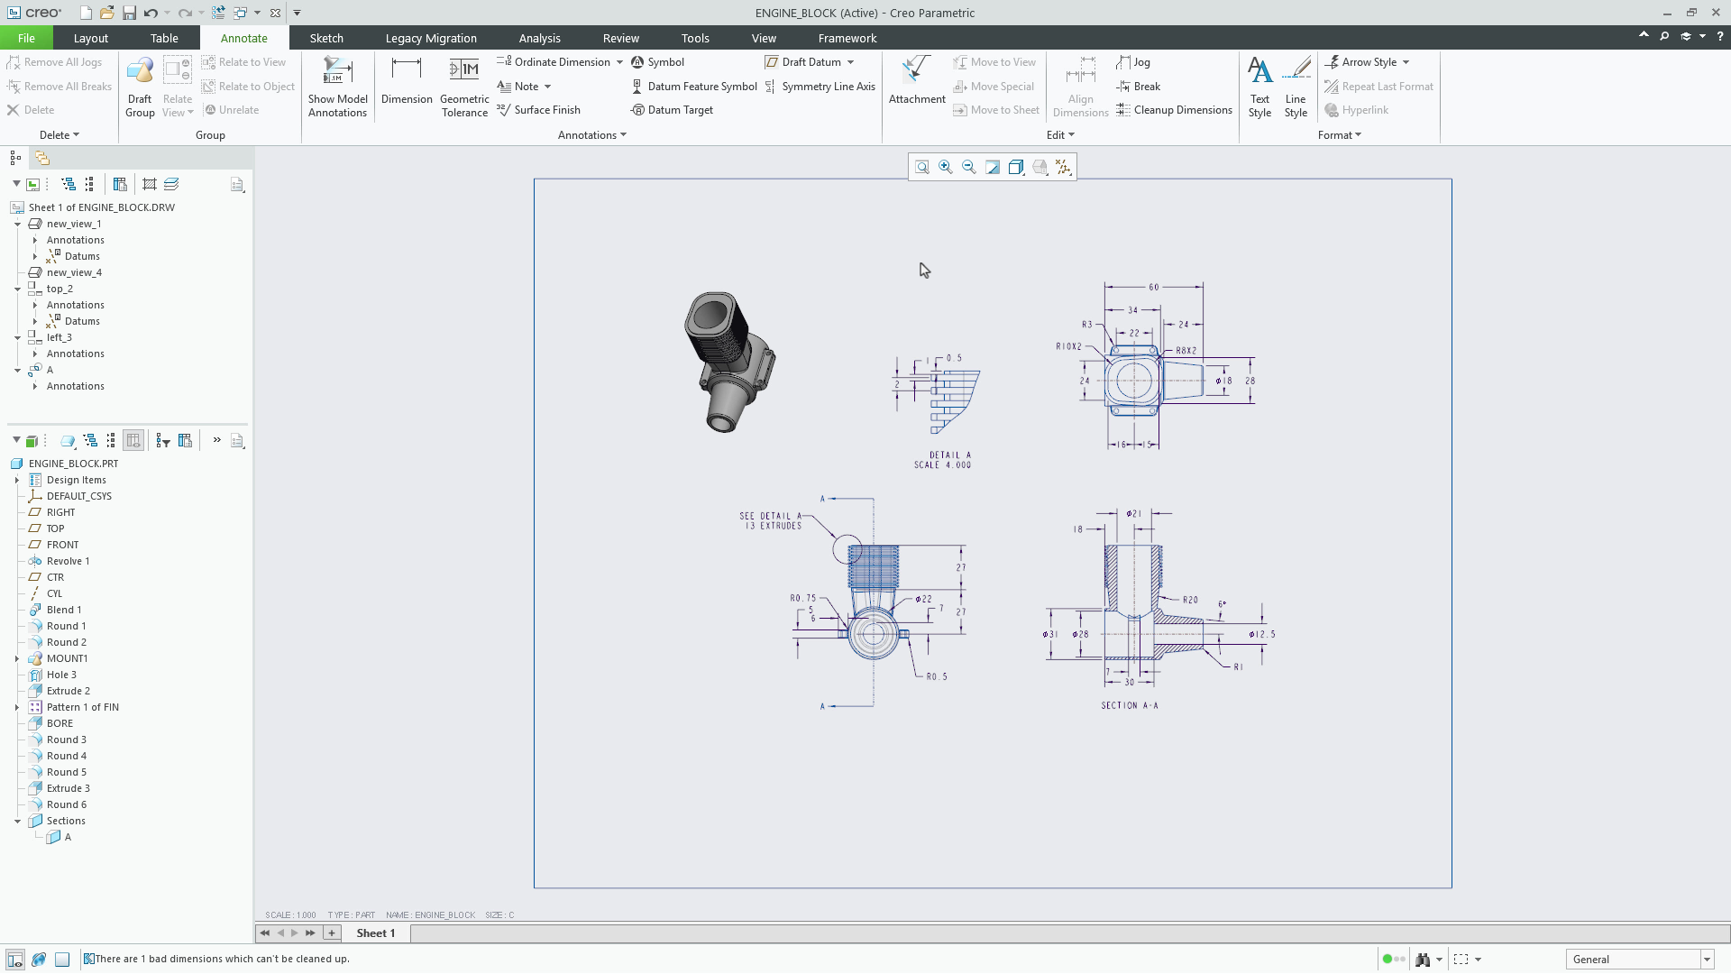Expand the Pattern 1 of FIN tree node
Viewport: 1731px width, 974px height.
click(17, 708)
